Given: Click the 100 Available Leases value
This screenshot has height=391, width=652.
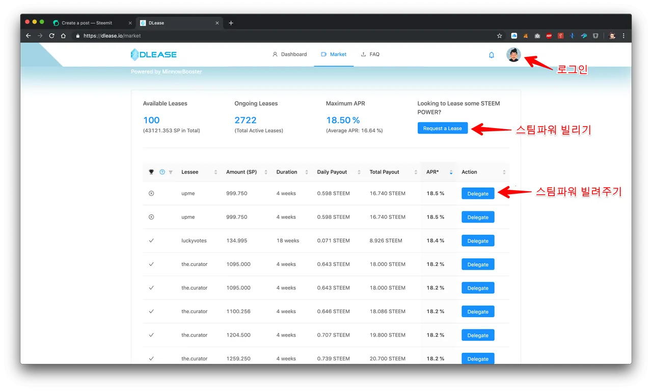Looking at the screenshot, I should [151, 121].
